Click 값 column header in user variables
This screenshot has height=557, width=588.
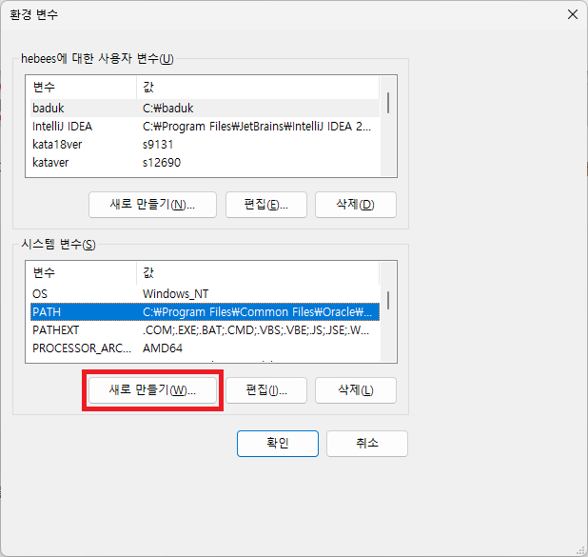258,87
